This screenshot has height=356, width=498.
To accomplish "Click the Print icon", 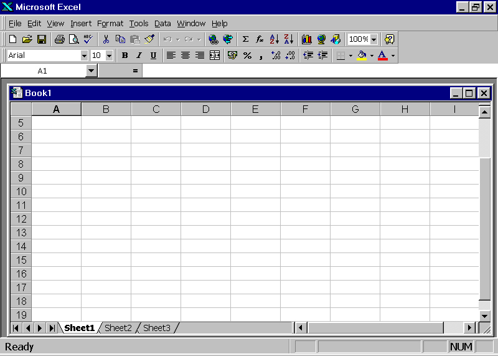I will click(59, 39).
